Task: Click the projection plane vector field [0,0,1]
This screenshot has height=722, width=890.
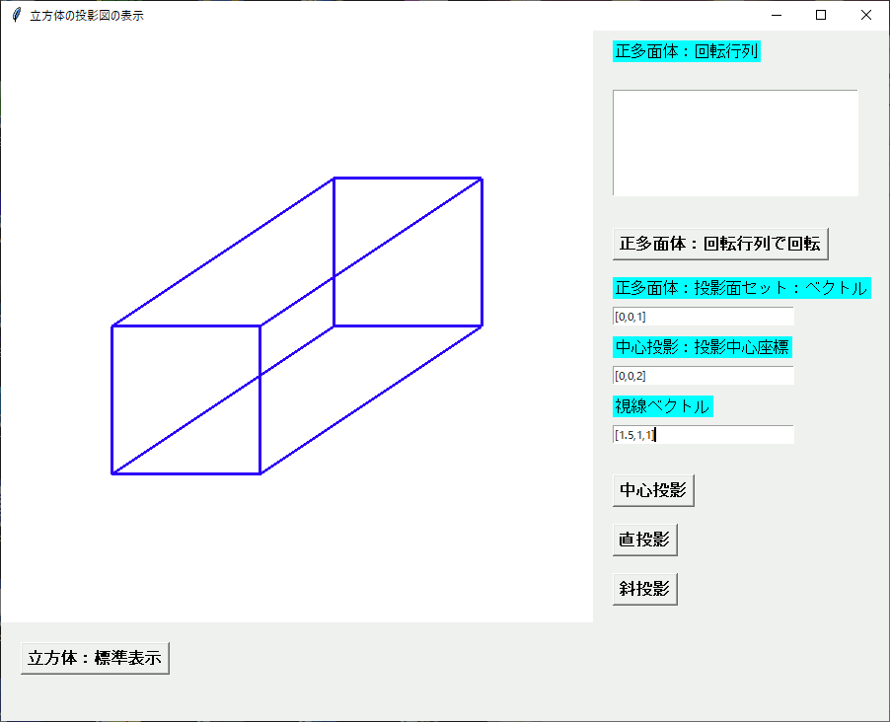Action: pyautogui.click(x=703, y=317)
